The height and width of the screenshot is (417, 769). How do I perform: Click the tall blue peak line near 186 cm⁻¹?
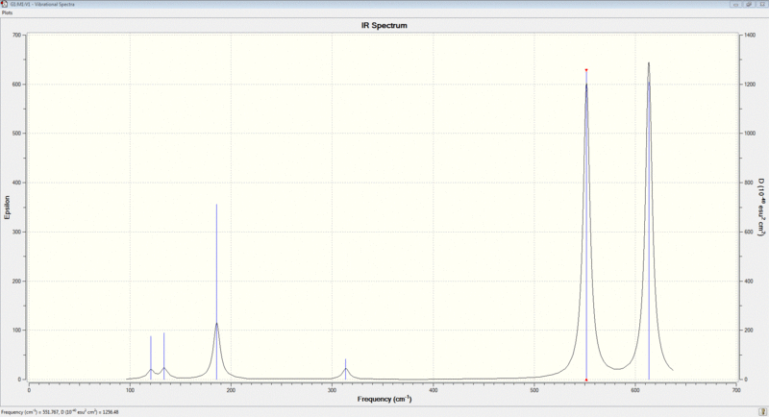click(x=217, y=291)
